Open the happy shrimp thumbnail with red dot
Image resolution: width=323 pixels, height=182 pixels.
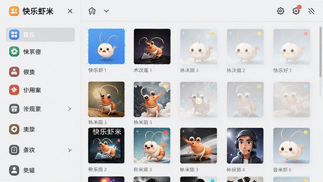pos(152,146)
